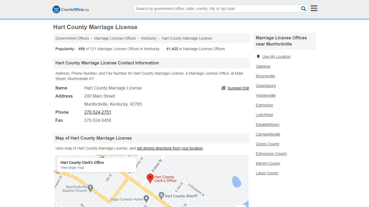
Task: Click the Sego Funeral Home map marker
Action: tap(146, 199)
